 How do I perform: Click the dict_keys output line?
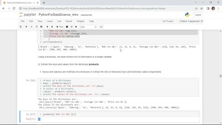pos(83,102)
